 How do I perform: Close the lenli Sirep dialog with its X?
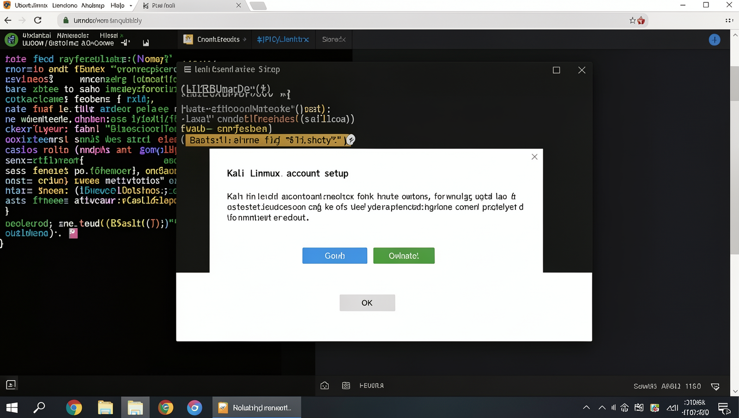click(582, 70)
